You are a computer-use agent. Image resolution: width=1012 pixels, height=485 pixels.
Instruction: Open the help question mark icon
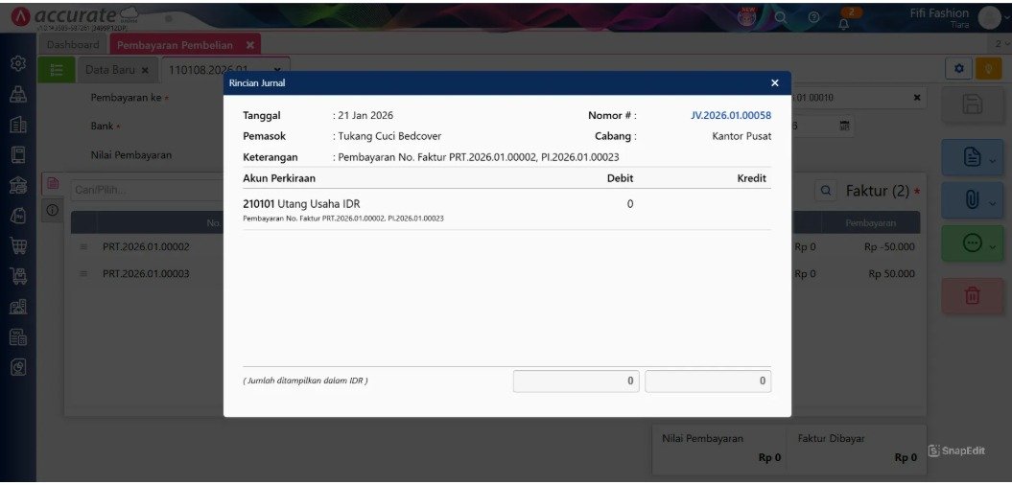point(813,18)
